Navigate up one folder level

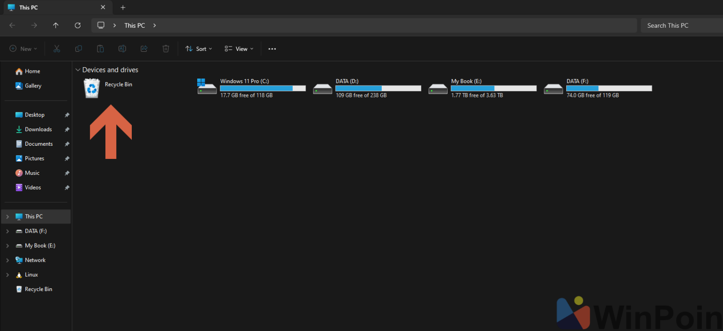click(x=56, y=25)
